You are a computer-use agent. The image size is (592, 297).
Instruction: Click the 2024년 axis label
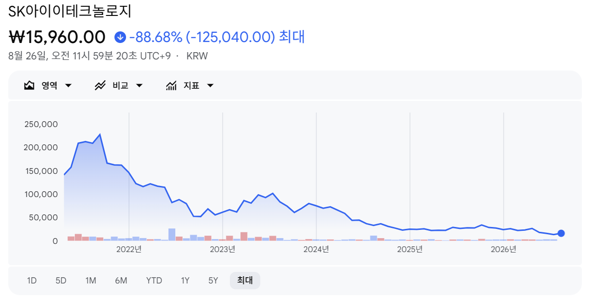(x=316, y=249)
